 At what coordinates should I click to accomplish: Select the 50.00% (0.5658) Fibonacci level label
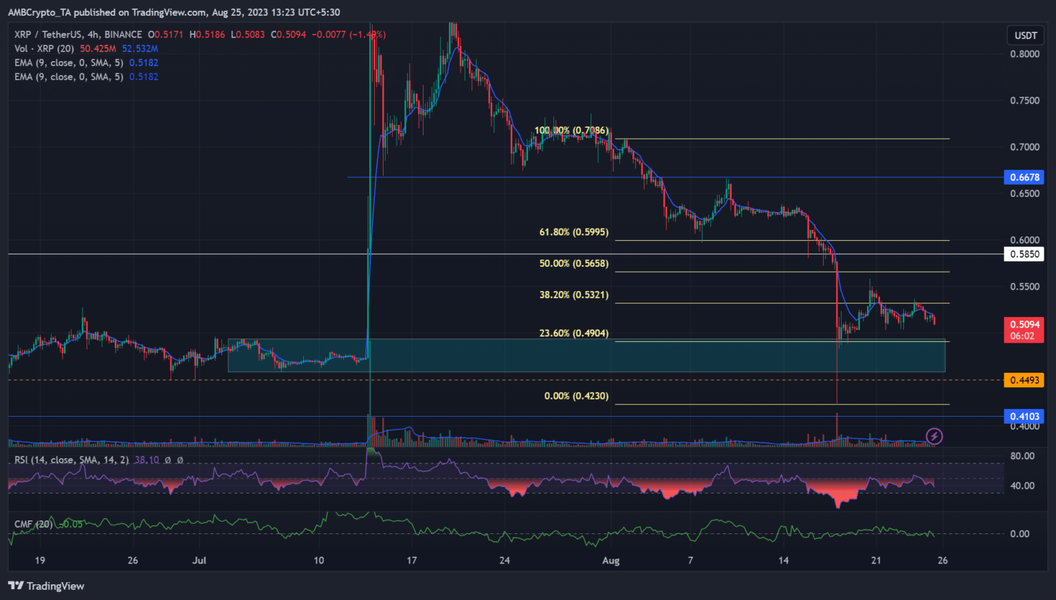point(573,264)
